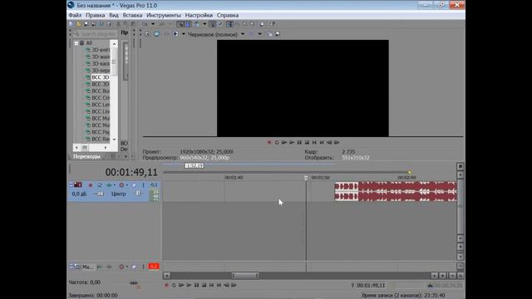Select the Zoom Edit tool
Image resolution: width=532 pixels, height=299 pixels.
tap(252, 24)
